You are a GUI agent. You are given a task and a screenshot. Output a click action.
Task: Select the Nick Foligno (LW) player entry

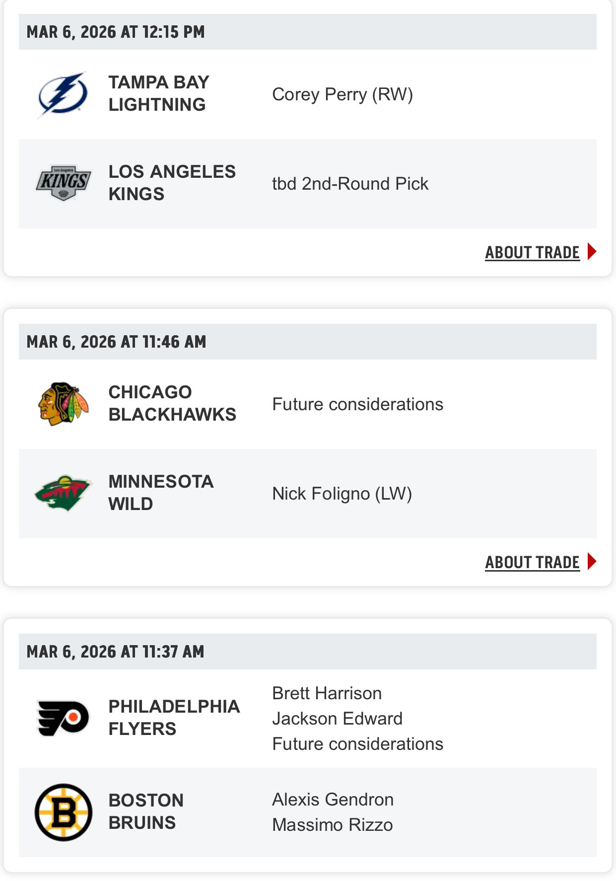342,494
